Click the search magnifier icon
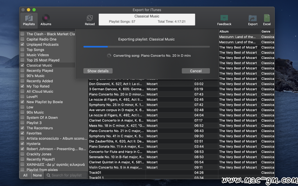The height and width of the screenshot is (186, 298). (49, 175)
